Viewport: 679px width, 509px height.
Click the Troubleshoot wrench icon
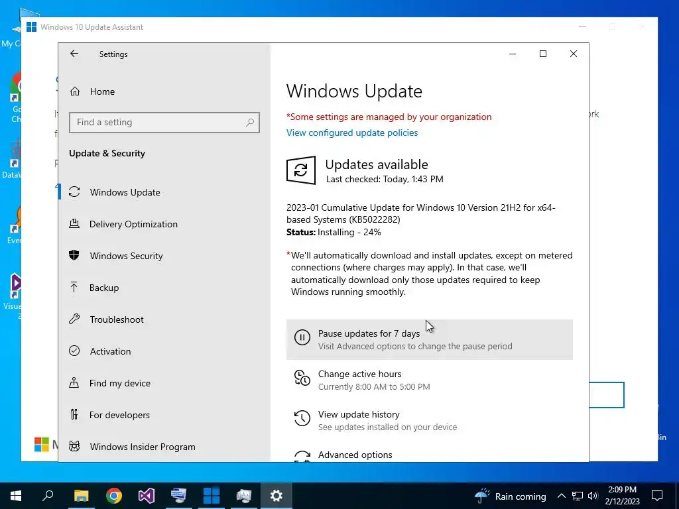coord(74,319)
